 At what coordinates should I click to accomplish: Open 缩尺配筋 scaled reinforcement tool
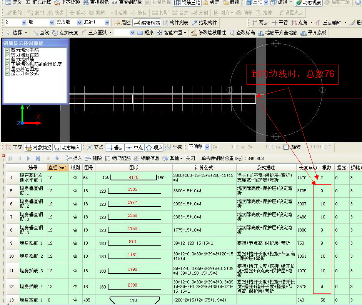tap(118, 158)
